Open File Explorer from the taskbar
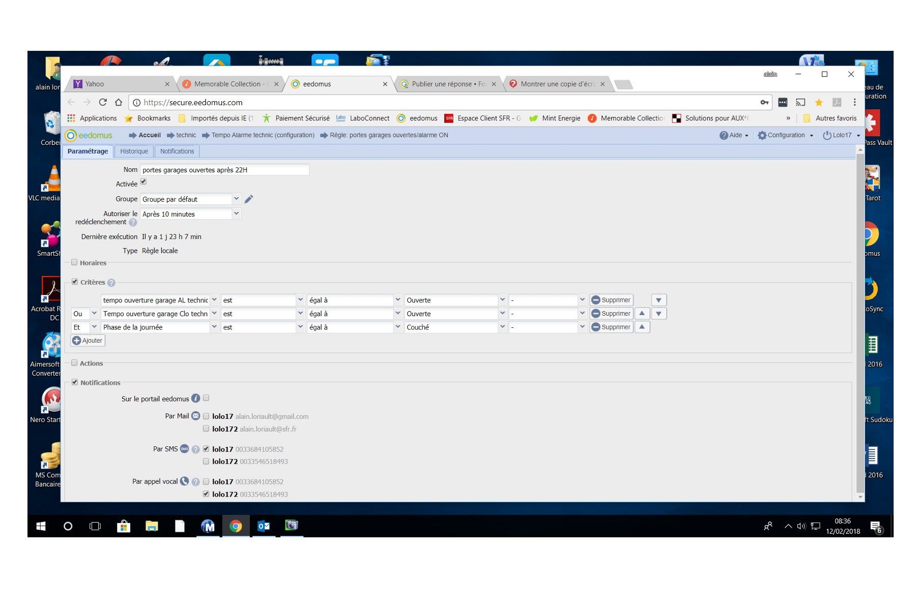The image size is (916, 610). tap(152, 526)
